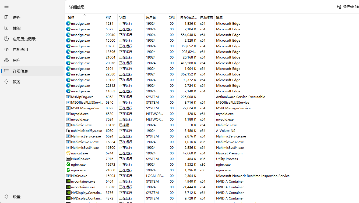Click description A-Volute NS
Viewport: 359px width, 203px height.
click(x=226, y=130)
